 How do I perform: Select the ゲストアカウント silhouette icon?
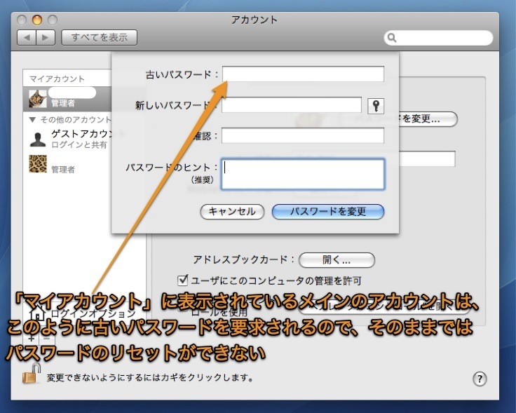[38, 138]
